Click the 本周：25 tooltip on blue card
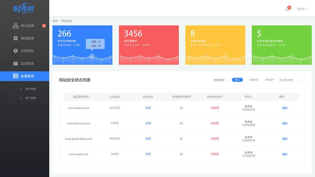The image size is (315, 177). pyautogui.click(x=95, y=41)
